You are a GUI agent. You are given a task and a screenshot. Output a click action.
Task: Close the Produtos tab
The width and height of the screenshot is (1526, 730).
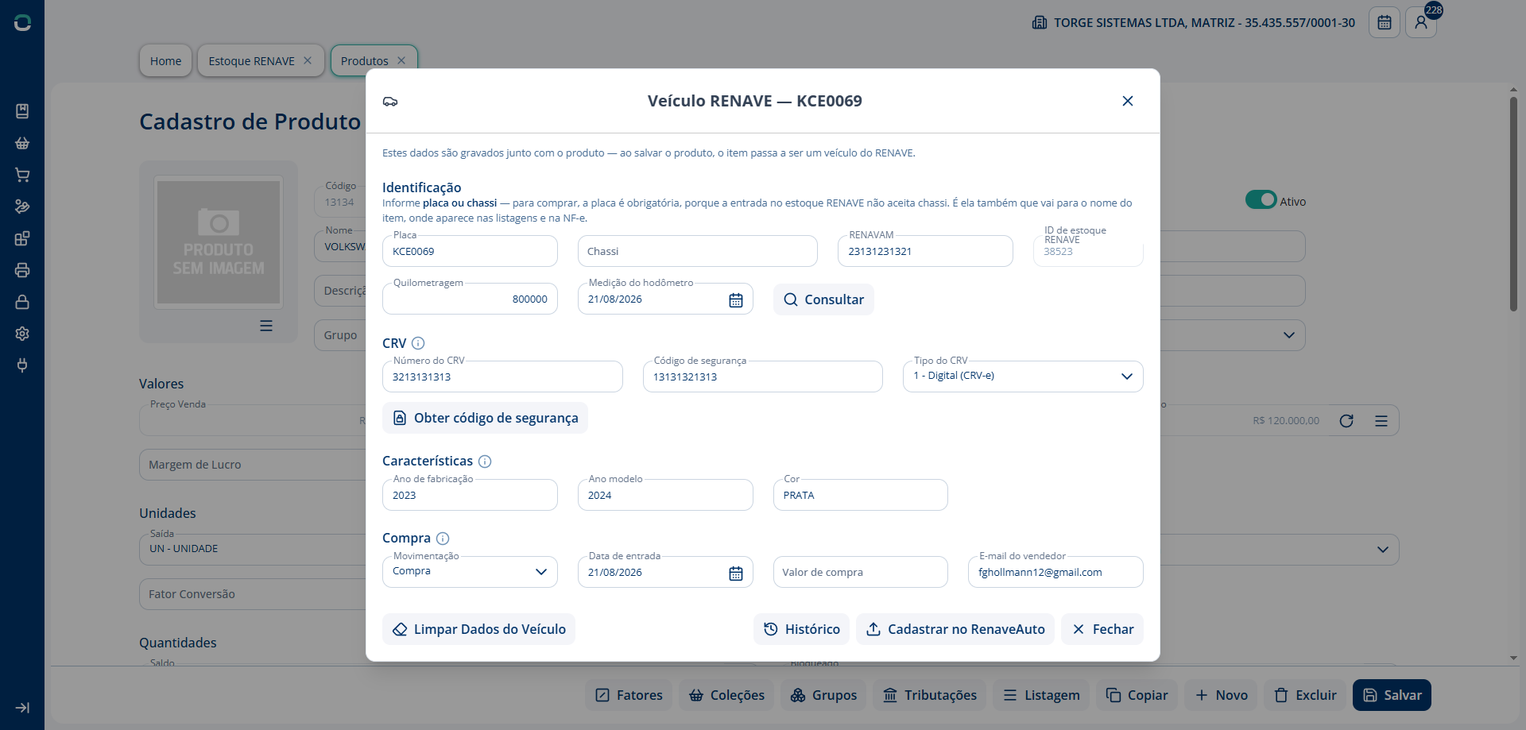pyautogui.click(x=401, y=60)
